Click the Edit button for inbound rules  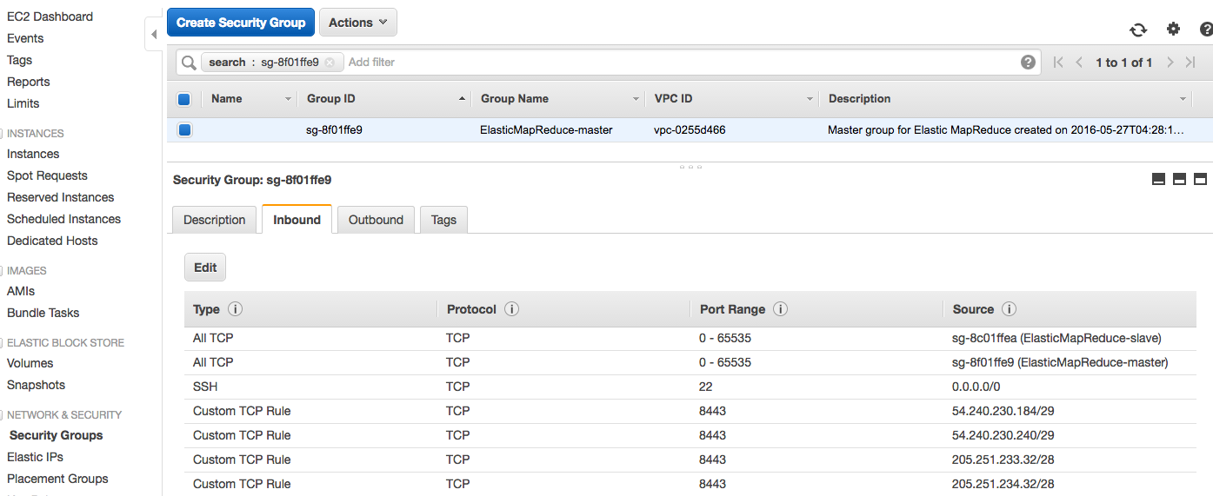click(205, 268)
